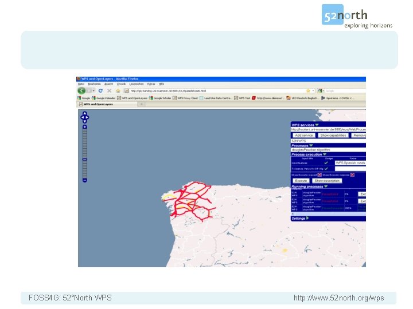The height and width of the screenshot is (309, 413).
Task: Pan the map right with the east arrow
Action: tap(87, 117)
